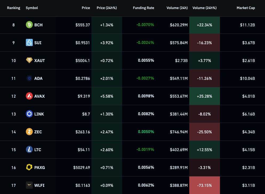Click the ZEC coin icon
265x194 pixels.
(x=29, y=132)
